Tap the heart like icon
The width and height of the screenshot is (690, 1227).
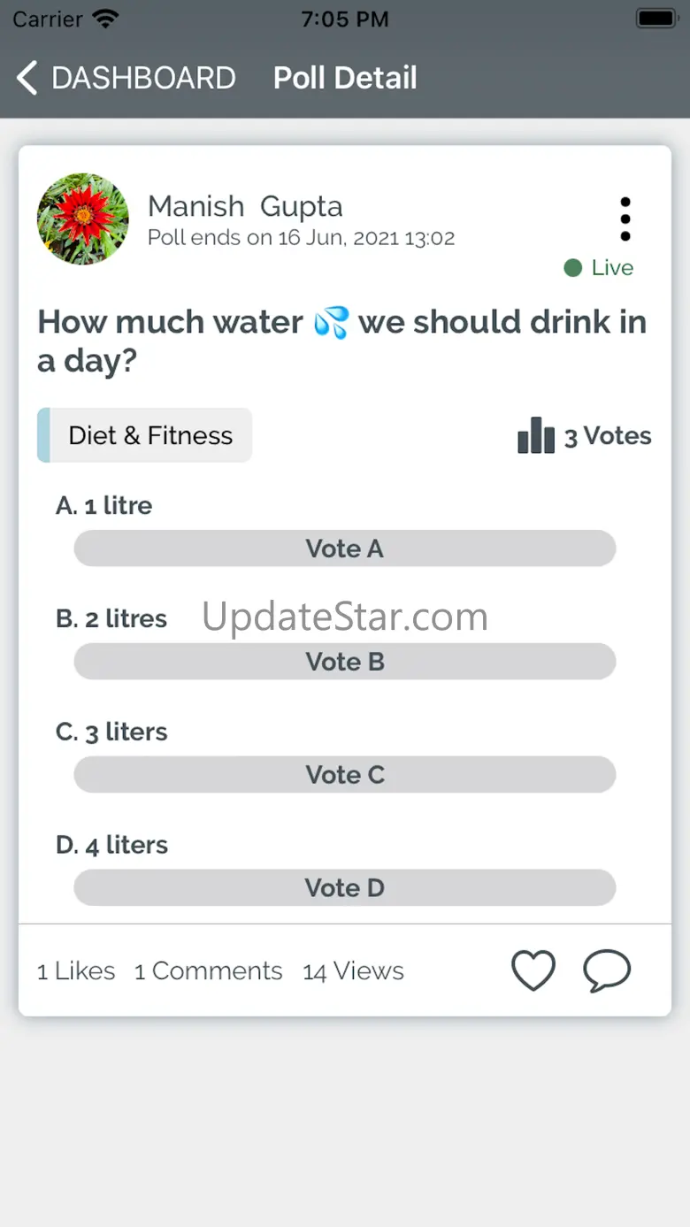533,970
